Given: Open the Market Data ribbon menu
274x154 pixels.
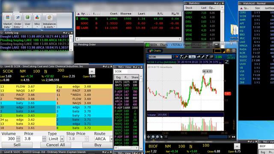Looking at the screenshot, I should tap(8, 21).
